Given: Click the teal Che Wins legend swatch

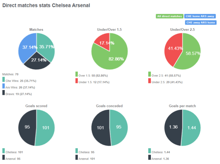Looking at the screenshot, I should tap(4, 79).
